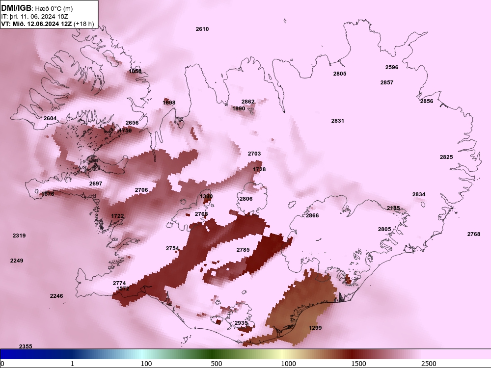Click the 2656 height value
Viewport: 491px width, 368px height.
pos(132,123)
